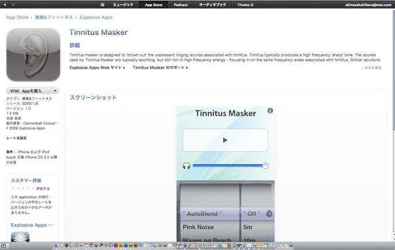Visit Explosive Apps Web サイト link
The height and width of the screenshot is (250, 395).
click(97, 67)
